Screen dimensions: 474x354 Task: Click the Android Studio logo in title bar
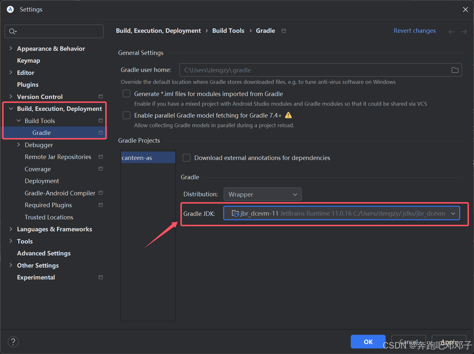click(x=10, y=9)
